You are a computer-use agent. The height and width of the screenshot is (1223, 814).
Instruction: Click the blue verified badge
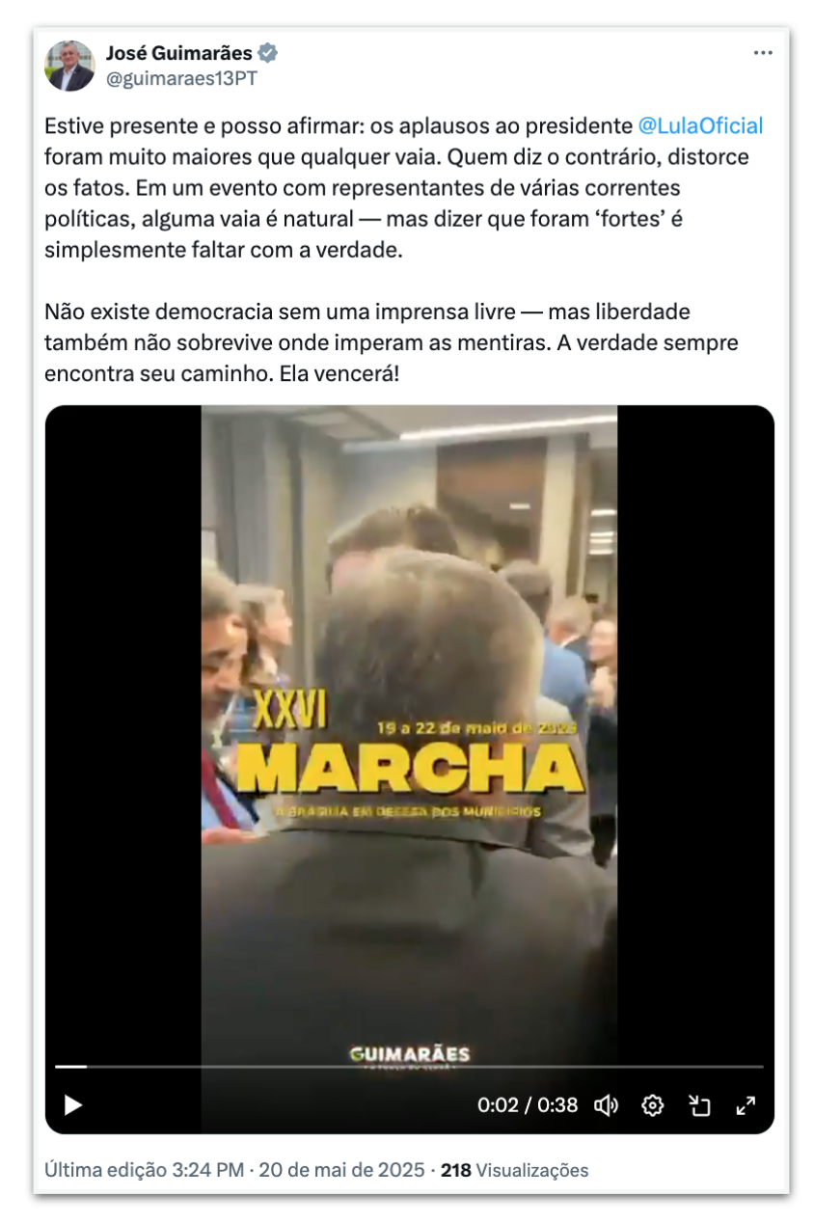[268, 54]
